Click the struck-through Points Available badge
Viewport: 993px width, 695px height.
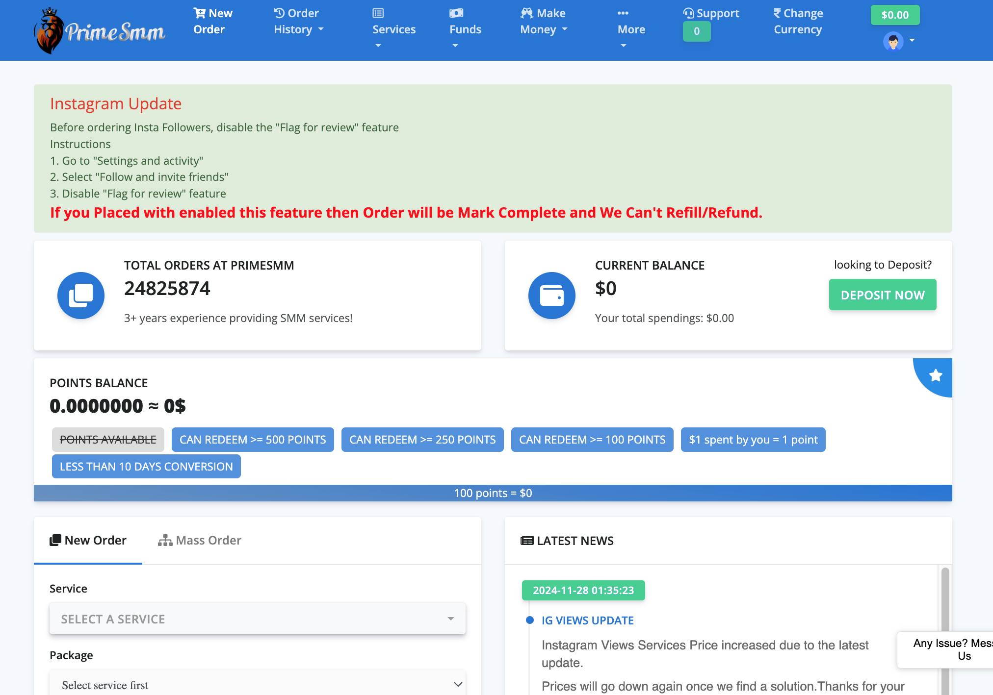pyautogui.click(x=108, y=440)
